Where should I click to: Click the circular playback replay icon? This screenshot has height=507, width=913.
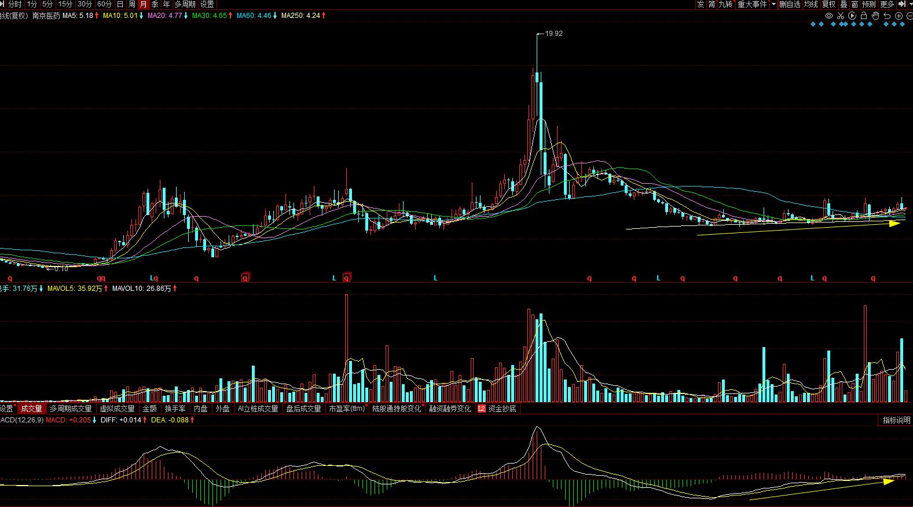point(852,16)
